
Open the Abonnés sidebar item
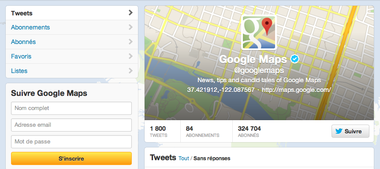click(x=72, y=42)
